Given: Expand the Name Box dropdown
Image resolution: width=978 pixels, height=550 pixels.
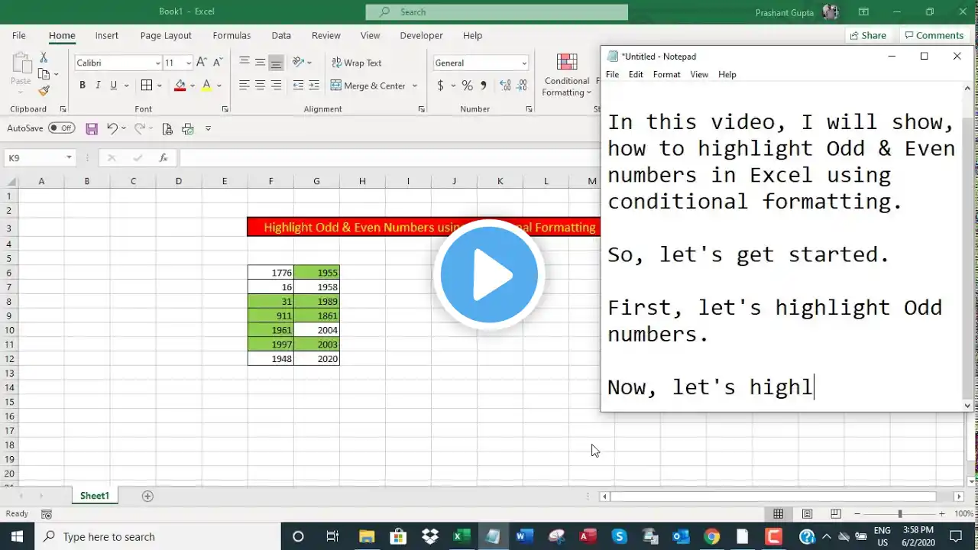Looking at the screenshot, I should 69,158.
